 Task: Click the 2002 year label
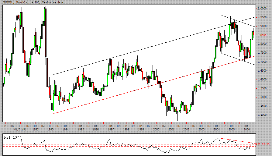(186, 129)
